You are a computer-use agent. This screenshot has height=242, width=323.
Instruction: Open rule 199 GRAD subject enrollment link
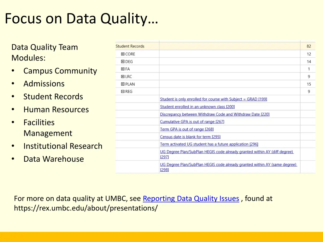[x=213, y=99]
